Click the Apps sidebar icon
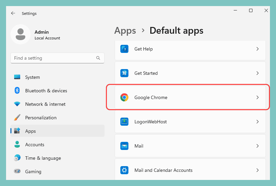This screenshot has height=186, width=276. coord(17,131)
